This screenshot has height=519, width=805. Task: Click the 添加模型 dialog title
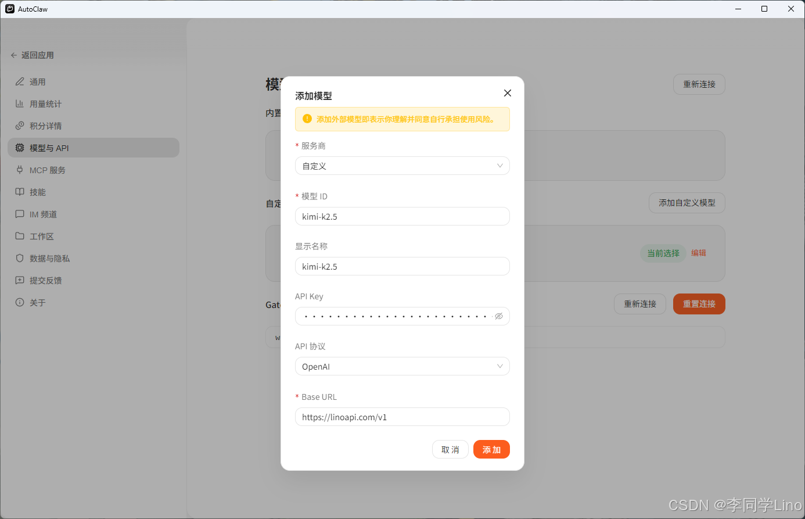[314, 96]
